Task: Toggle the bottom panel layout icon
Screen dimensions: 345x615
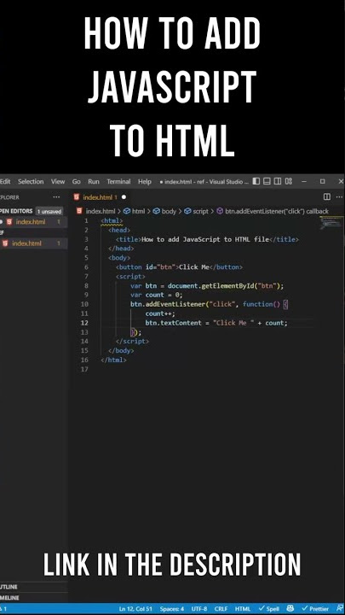Action: [267, 181]
